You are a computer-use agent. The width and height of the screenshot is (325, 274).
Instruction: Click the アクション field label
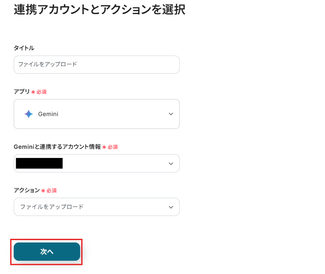click(27, 190)
